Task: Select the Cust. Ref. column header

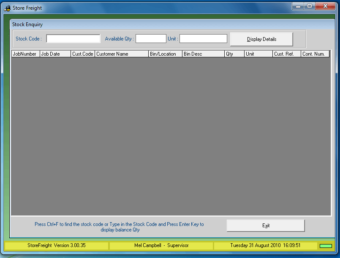Action: click(287, 54)
